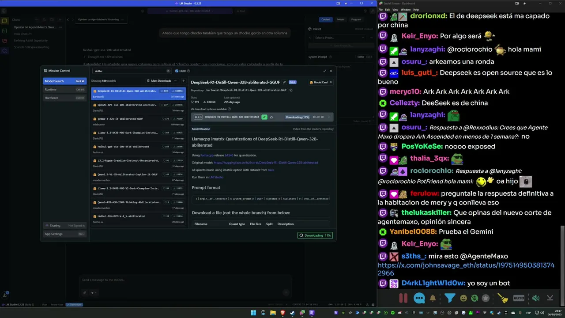This screenshot has height=318, width=565.
Task: Click the pin icon in Social Stream title bar
Action: [525, 3]
